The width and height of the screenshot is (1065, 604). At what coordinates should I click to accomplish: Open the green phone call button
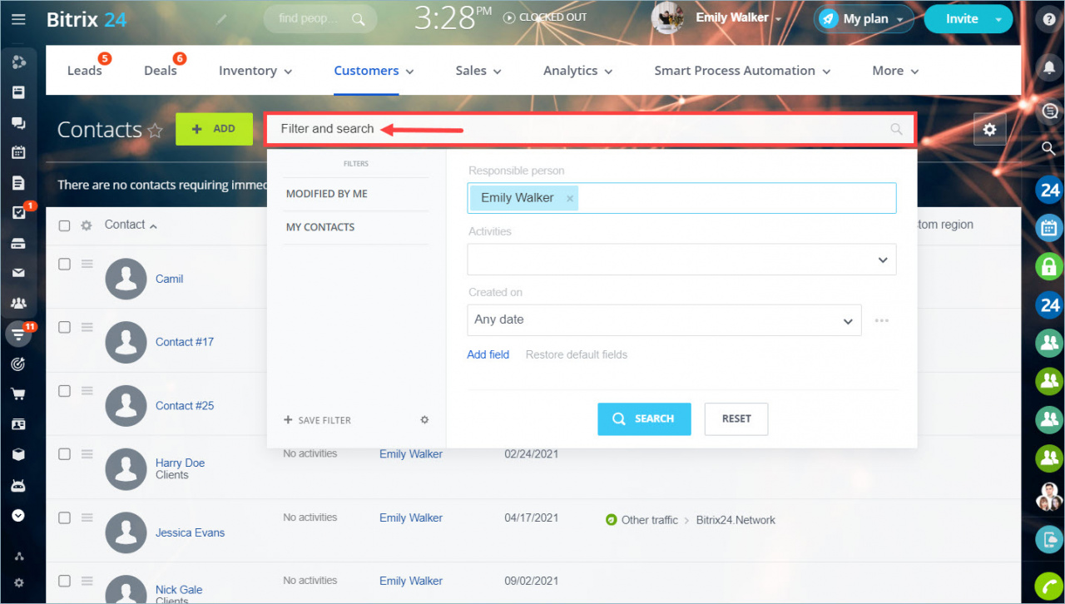(1050, 586)
